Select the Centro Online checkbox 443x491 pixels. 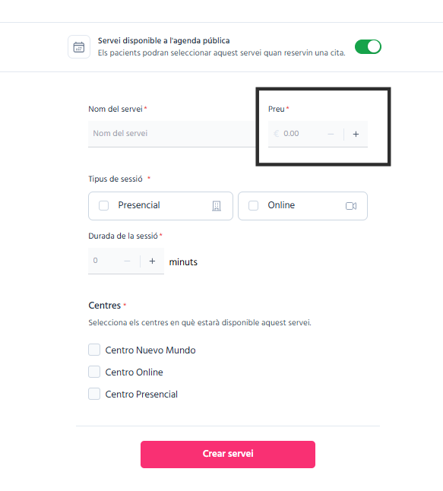click(x=94, y=372)
